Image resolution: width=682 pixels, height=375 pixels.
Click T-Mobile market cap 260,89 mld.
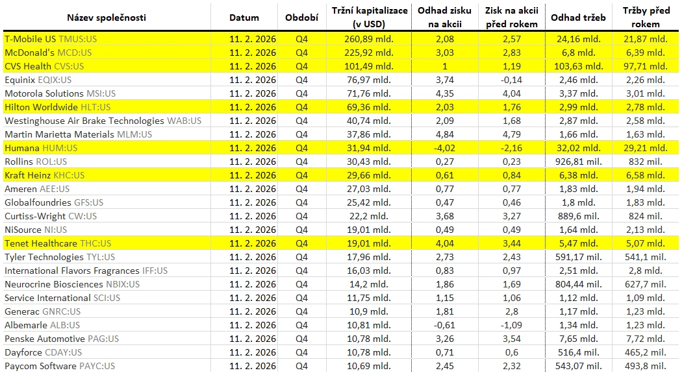pyautogui.click(x=369, y=39)
